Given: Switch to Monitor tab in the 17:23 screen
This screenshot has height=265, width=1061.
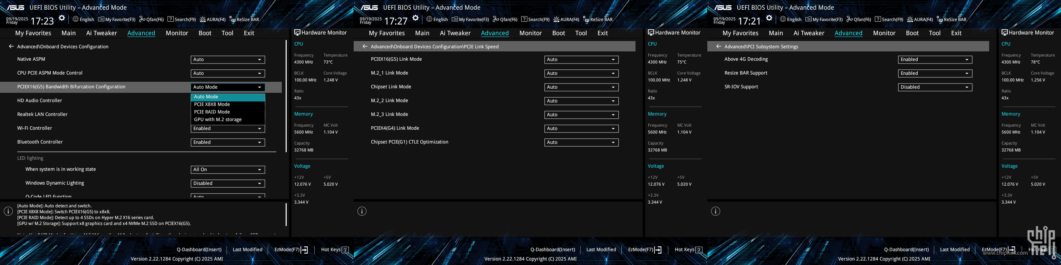Looking at the screenshot, I should click(177, 33).
